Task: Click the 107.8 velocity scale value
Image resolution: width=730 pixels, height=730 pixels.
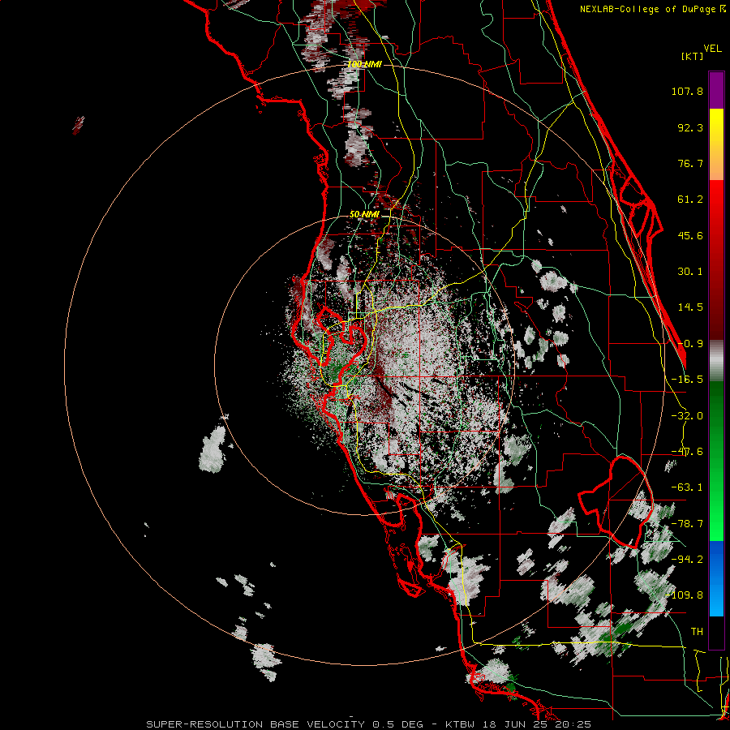Action: [687, 91]
